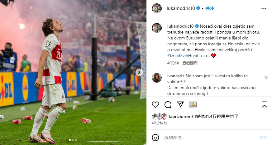Open the three-dot more options menu
Screen dimensions: 272x145
264,8
